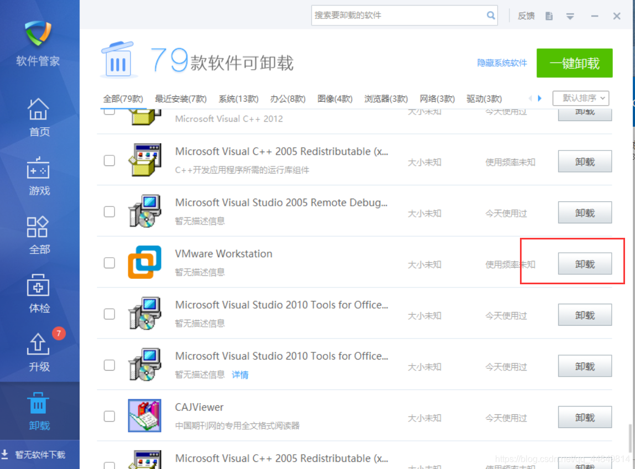Click CAJViewer name text
This screenshot has height=469, width=635.
click(199, 408)
